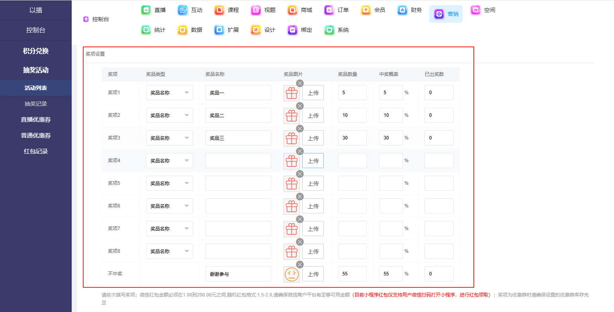Open the 直播 live broadcast module icon
The width and height of the screenshot is (614, 312).
tap(146, 10)
